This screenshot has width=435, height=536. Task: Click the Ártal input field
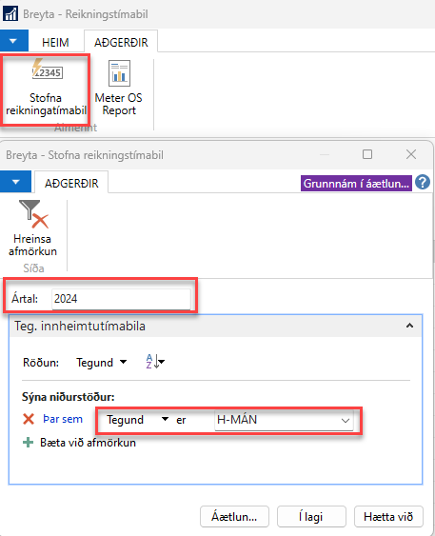point(121,299)
